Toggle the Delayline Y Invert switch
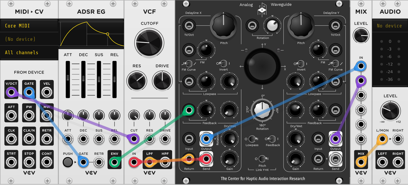408x185 pixels. pyautogui.click(x=300, y=63)
